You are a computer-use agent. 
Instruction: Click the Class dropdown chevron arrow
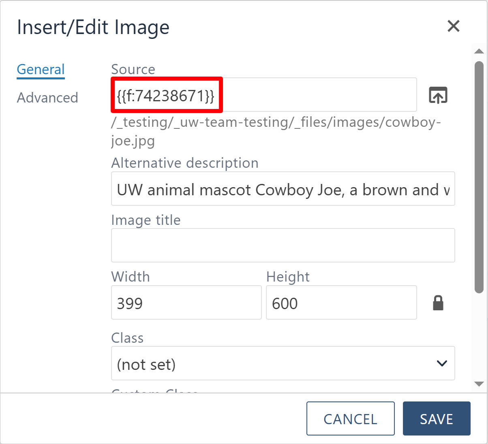pos(442,363)
